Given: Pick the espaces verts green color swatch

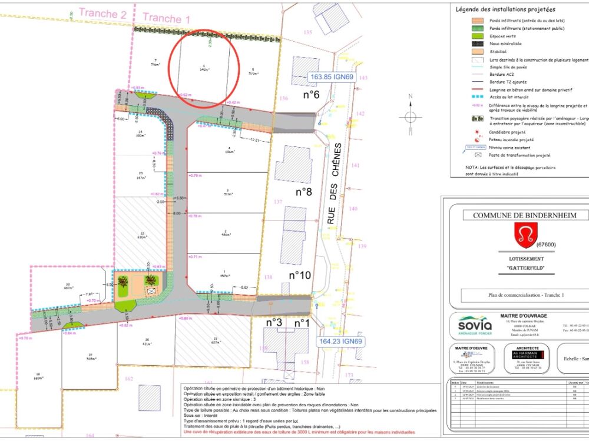Looking at the screenshot, I should (477, 36).
